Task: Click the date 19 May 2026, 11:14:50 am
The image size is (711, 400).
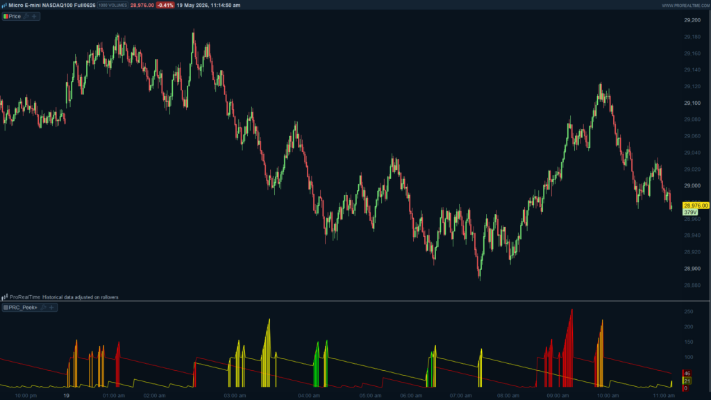Action: pyautogui.click(x=208, y=6)
